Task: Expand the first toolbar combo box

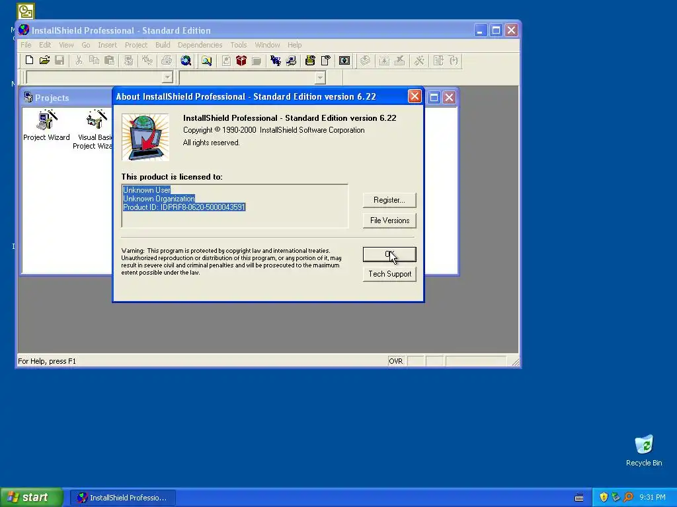Action: click(x=167, y=78)
